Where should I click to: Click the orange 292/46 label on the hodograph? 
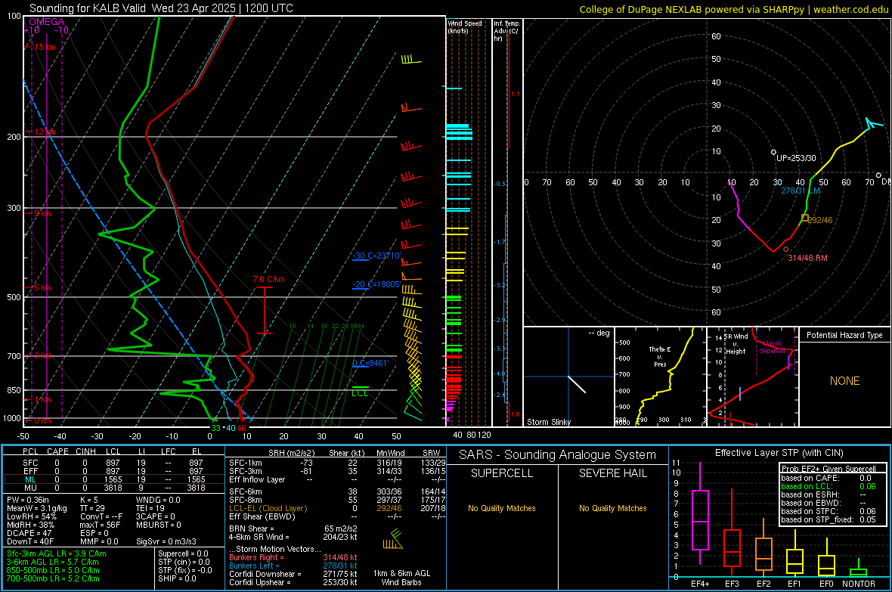click(820, 220)
